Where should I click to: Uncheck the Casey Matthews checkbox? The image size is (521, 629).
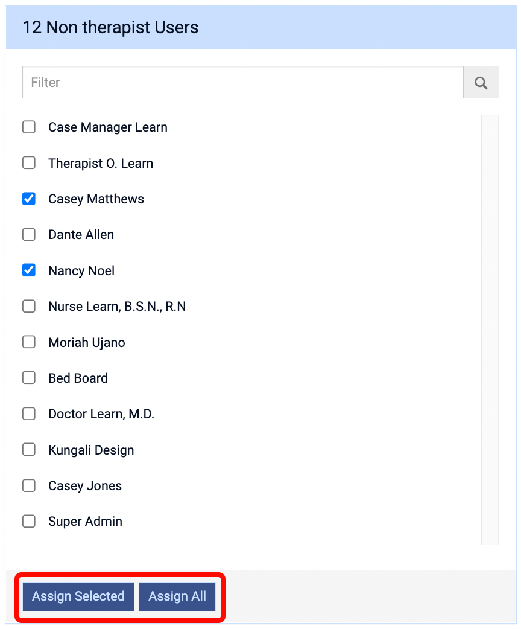pos(29,199)
